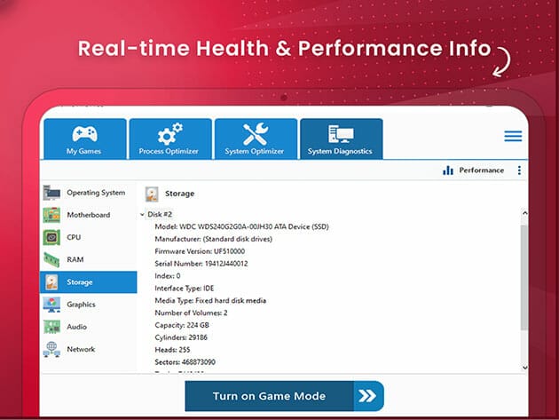Switch to the Process Optimizer tab
Screen dimensions: 559x420
(169, 140)
